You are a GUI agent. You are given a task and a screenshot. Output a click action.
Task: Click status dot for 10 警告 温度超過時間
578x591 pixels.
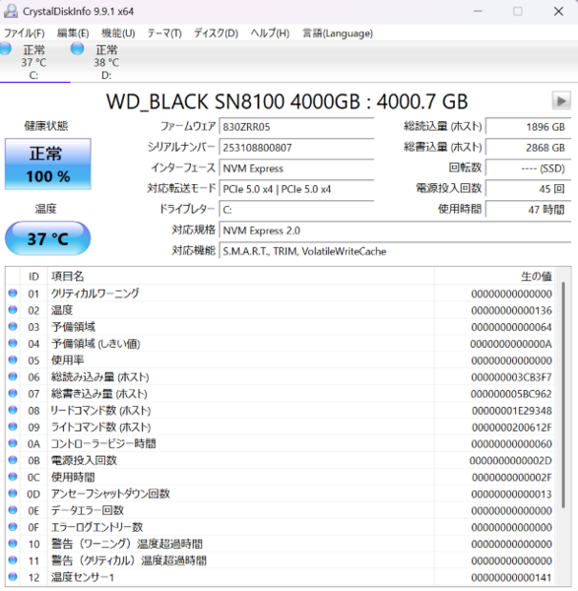(x=13, y=543)
